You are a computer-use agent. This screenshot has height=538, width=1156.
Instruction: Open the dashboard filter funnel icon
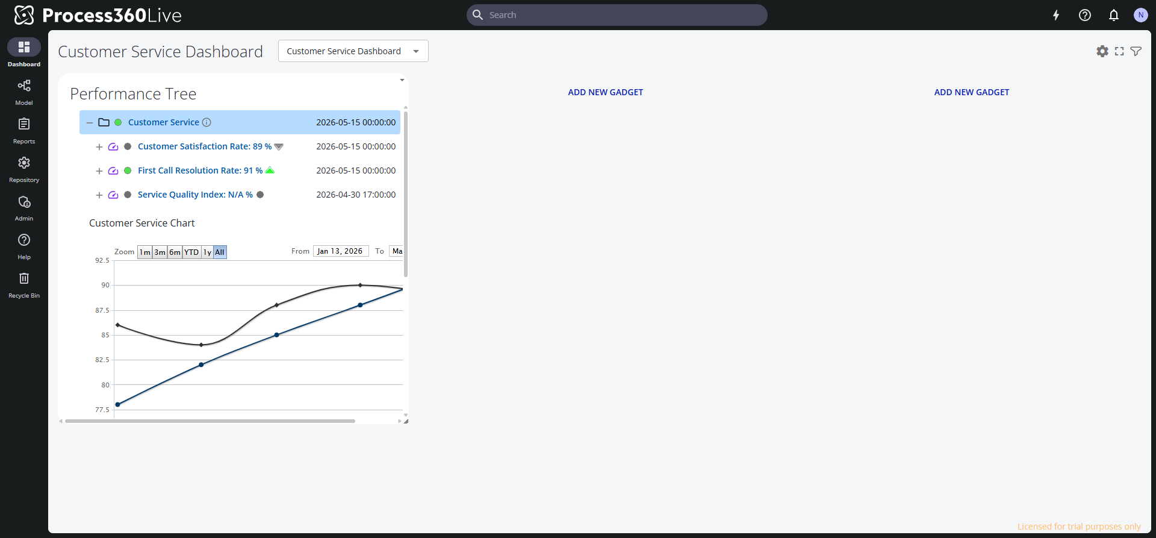[x=1136, y=51]
